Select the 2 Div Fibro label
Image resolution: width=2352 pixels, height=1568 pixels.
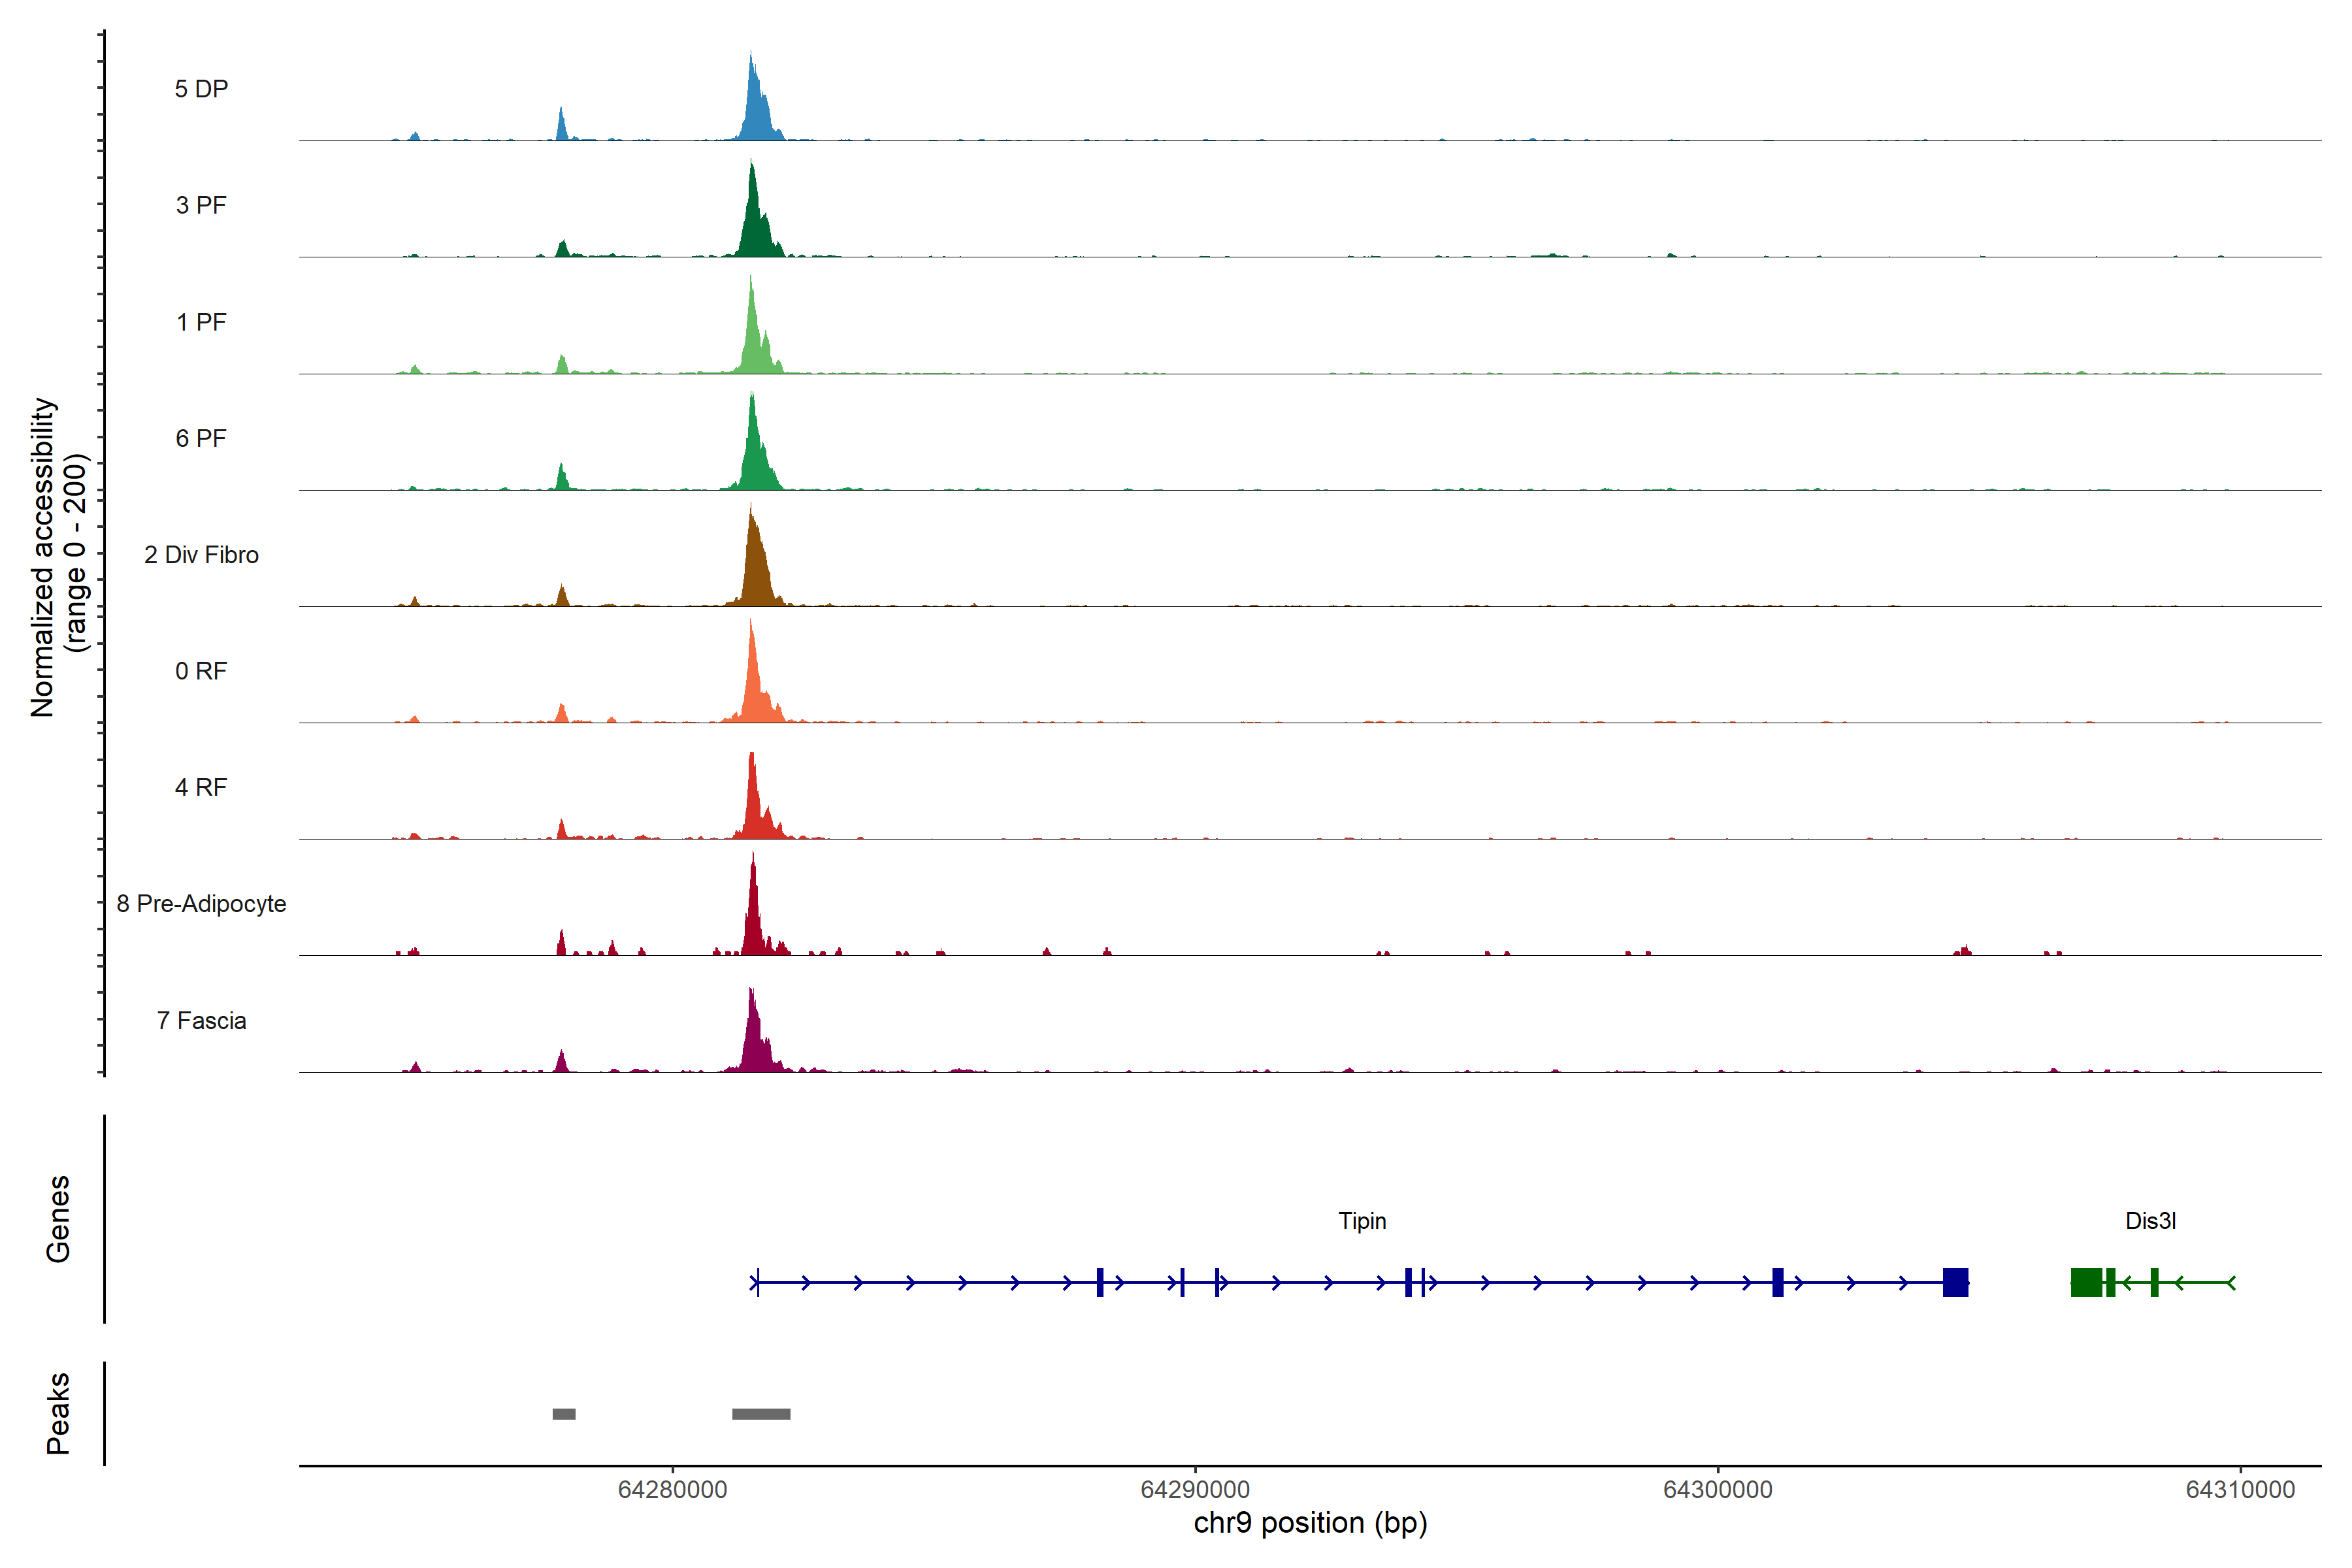coord(201,555)
